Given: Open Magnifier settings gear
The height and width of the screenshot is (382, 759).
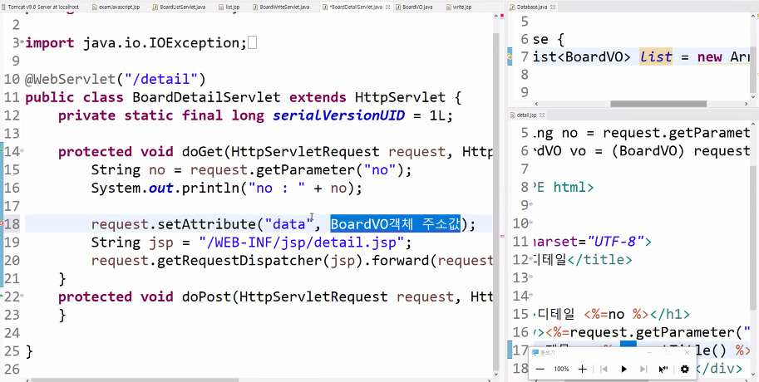Looking at the screenshot, I should pyautogui.click(x=684, y=369).
